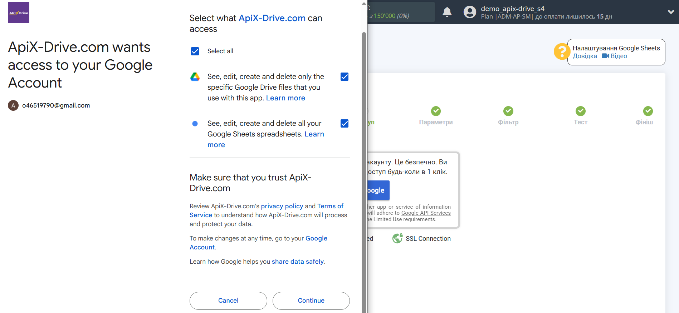
Task: Open the Google Account link
Action: tap(316, 238)
